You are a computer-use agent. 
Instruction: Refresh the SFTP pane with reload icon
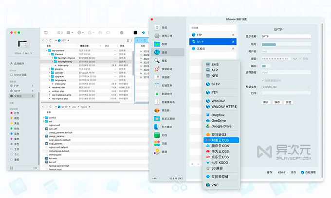click(51, 107)
